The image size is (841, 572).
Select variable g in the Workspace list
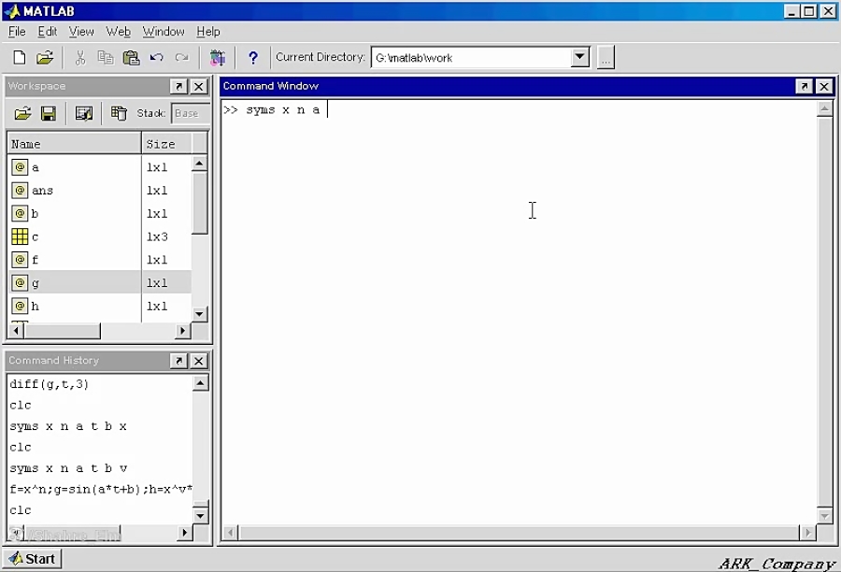(x=35, y=282)
